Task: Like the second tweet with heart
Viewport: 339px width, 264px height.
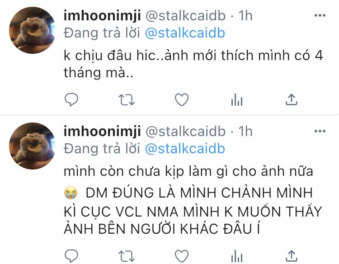Action: 182,256
